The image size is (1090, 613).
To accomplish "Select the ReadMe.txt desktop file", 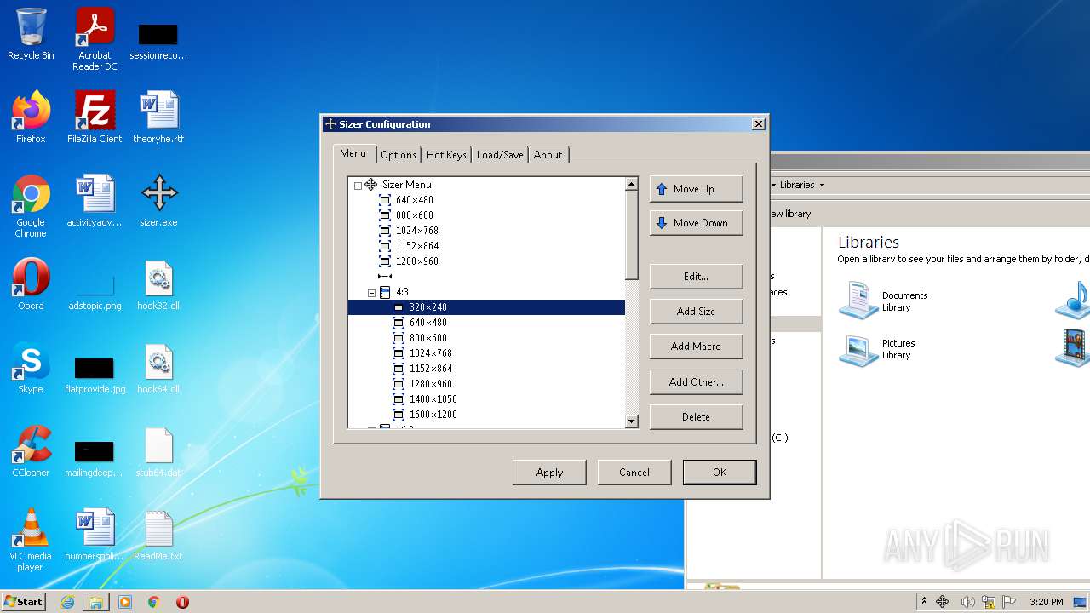I will point(158,535).
